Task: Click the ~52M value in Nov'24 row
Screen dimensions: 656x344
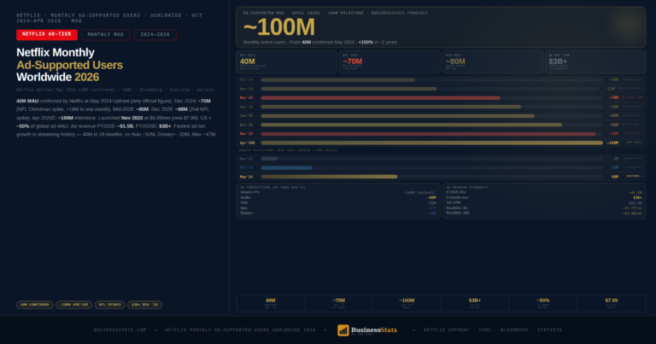Action: [611, 89]
